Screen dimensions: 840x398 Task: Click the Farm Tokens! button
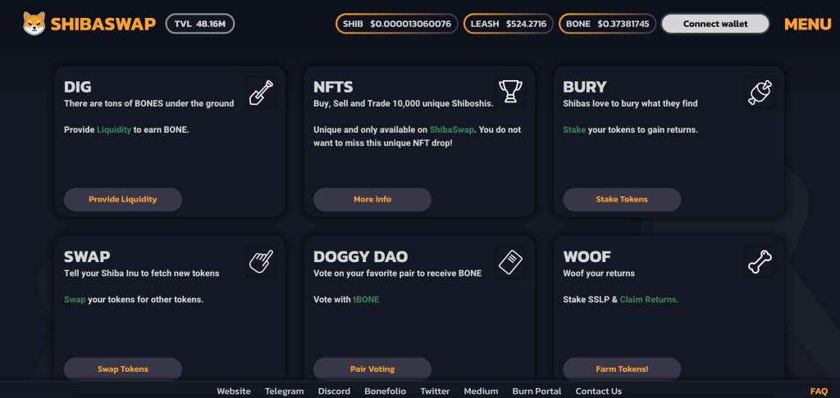[x=622, y=369]
